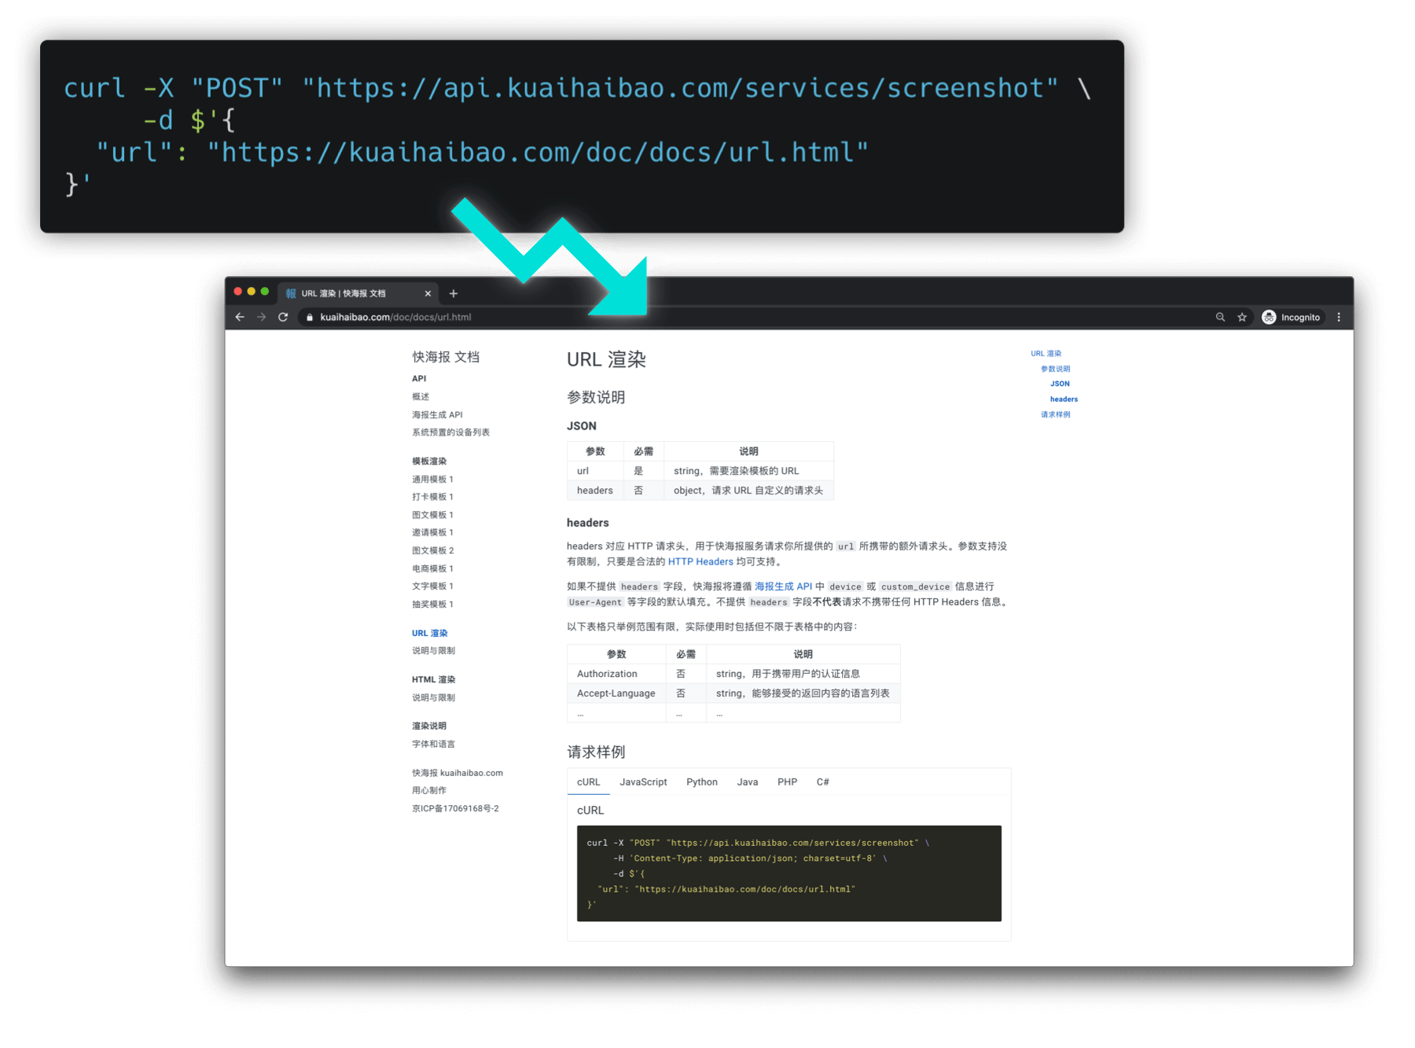Close the URL 渲染 browser tab
The width and height of the screenshot is (1415, 1048).
[428, 293]
